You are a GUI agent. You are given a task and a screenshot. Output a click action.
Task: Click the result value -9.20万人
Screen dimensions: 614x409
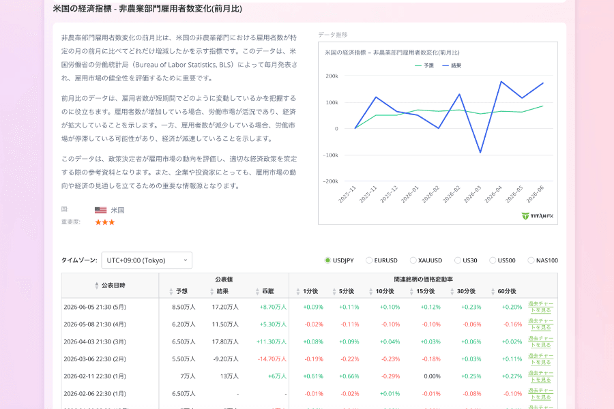pos(226,359)
